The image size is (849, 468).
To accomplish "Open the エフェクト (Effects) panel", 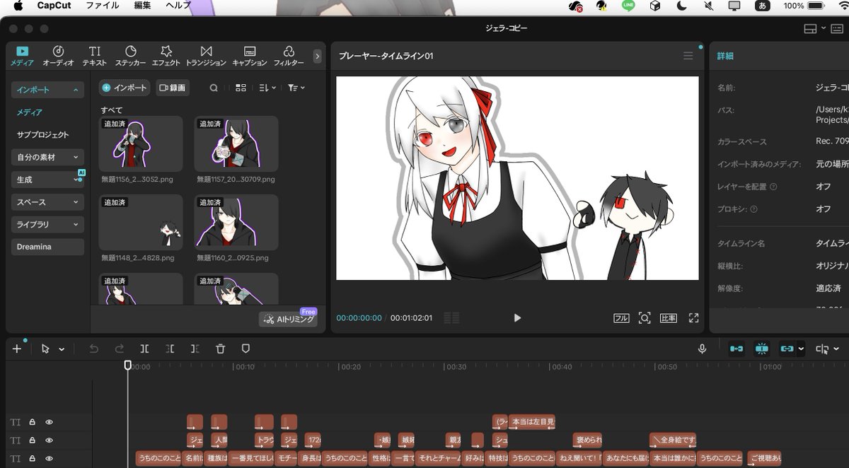I will pos(166,56).
